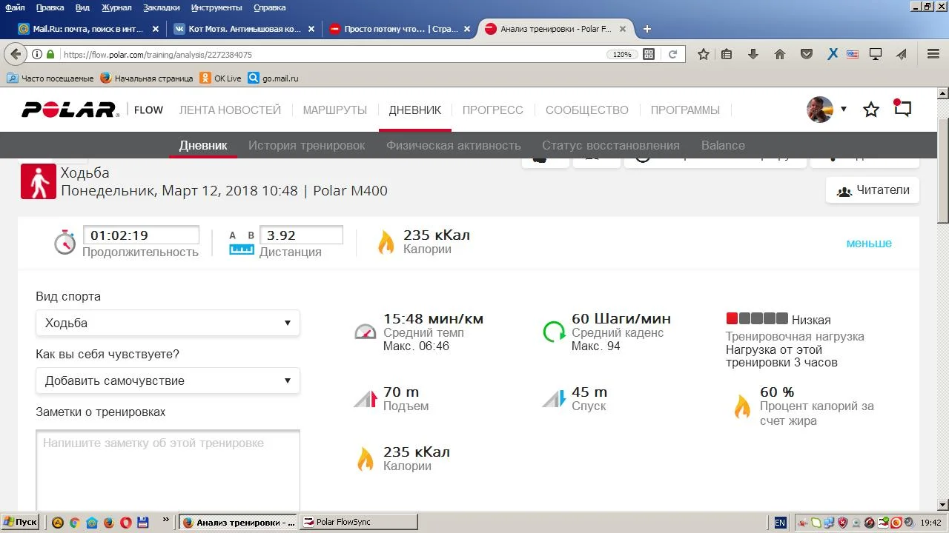Open a new browser tab

tap(647, 29)
